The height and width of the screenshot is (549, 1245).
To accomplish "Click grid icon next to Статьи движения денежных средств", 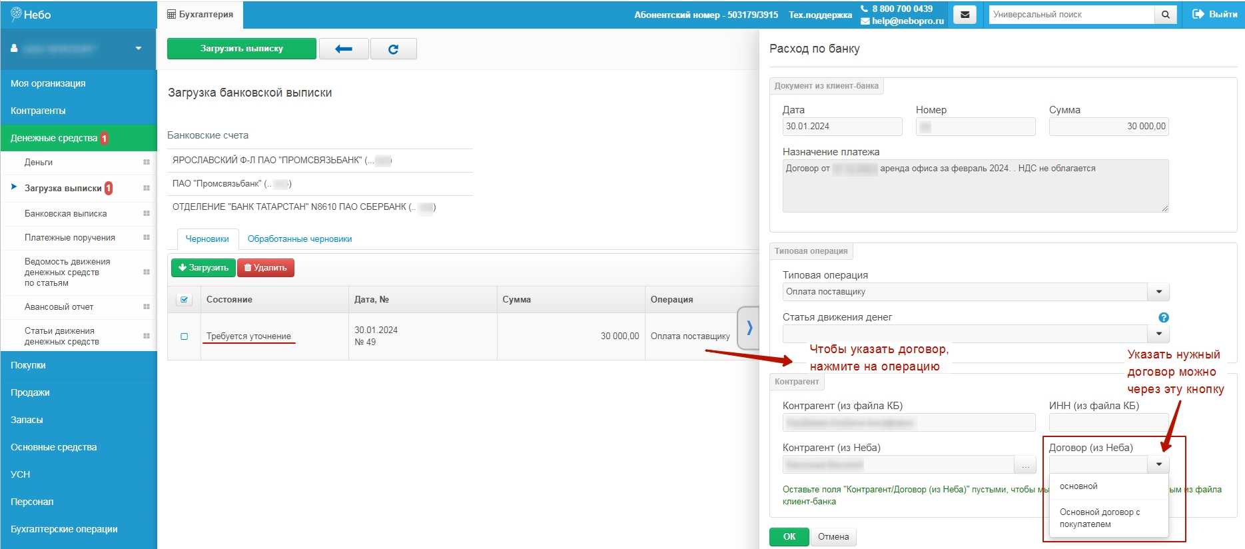I will click(147, 336).
